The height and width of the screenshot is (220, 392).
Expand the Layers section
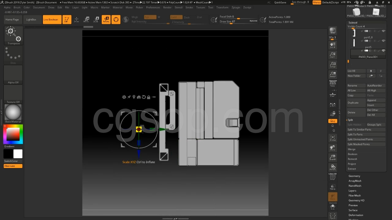pos(352,191)
